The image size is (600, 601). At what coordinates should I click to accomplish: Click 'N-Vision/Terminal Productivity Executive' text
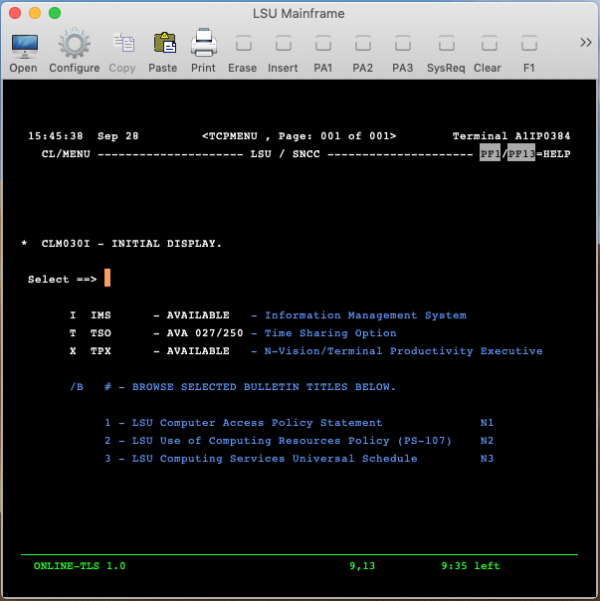[x=404, y=350]
